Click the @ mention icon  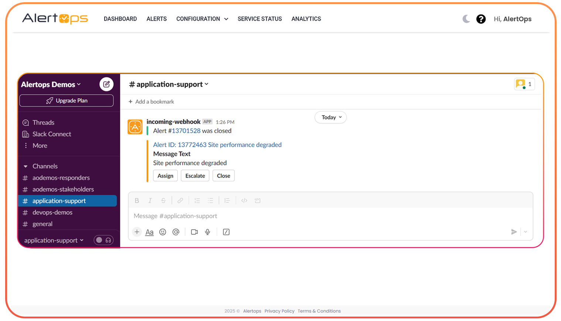click(176, 232)
